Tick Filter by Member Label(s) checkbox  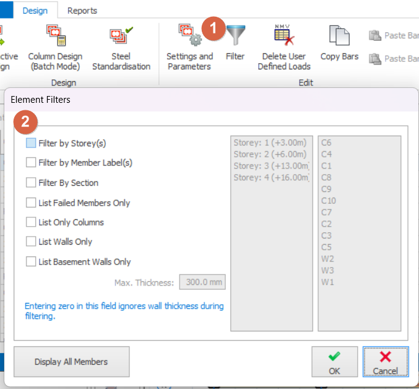tap(31, 163)
